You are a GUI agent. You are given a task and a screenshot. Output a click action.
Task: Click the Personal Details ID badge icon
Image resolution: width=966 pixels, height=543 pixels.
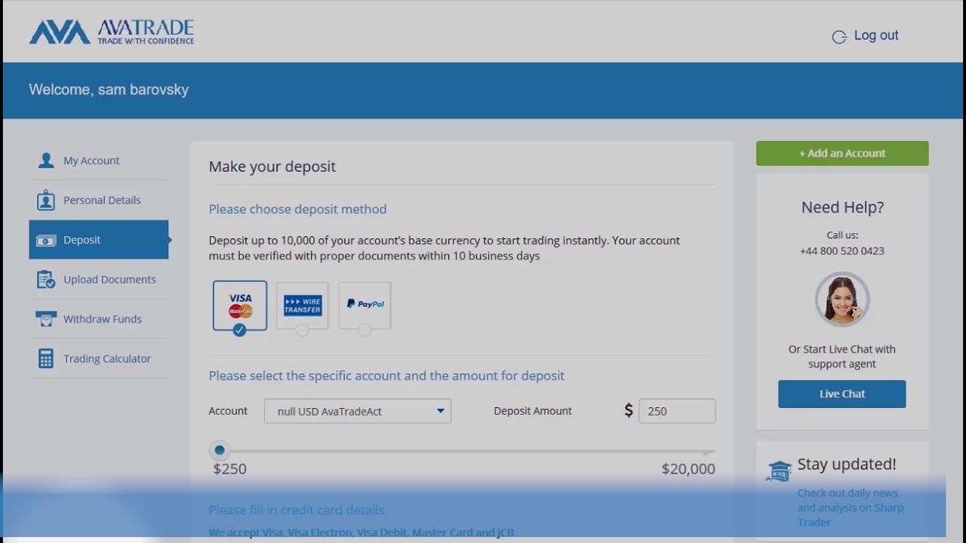(46, 200)
